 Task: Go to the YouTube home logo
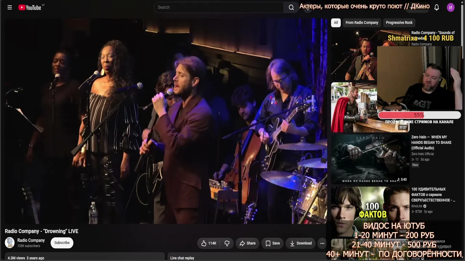pyautogui.click(x=30, y=7)
